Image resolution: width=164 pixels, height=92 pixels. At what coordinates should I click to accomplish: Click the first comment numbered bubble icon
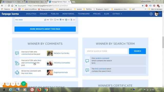click(87, 70)
